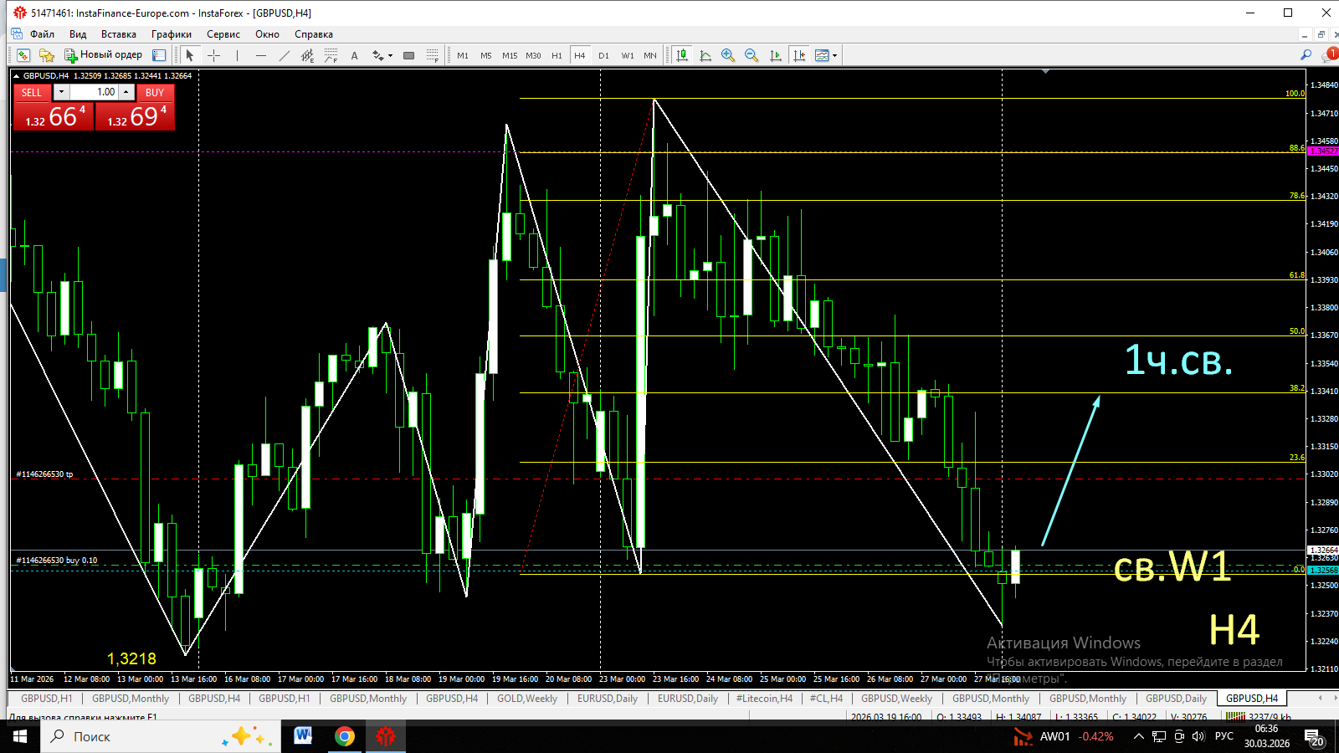Click the Новый ордер button
The width and height of the screenshot is (1339, 753).
pos(104,55)
